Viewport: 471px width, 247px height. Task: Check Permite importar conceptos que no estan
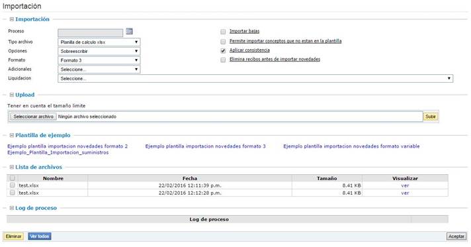[223, 41]
